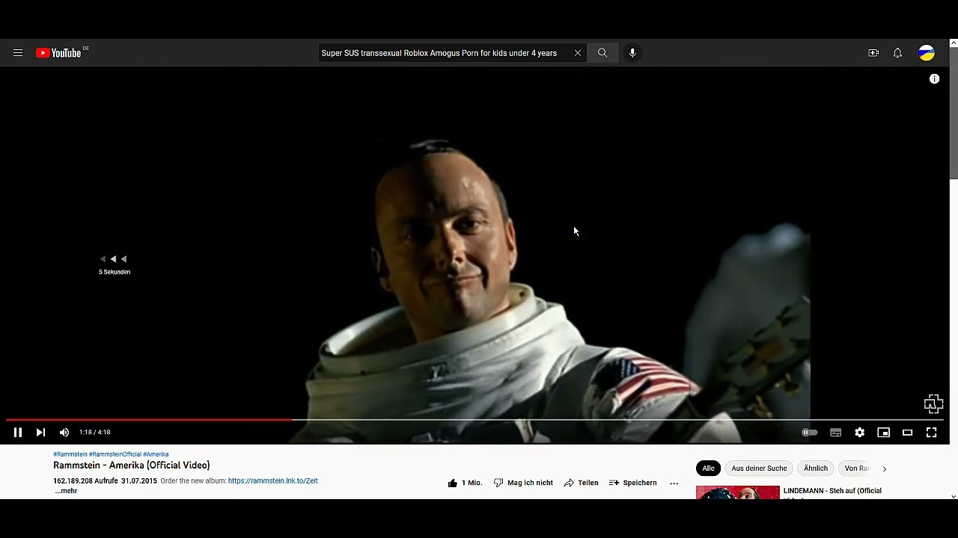Skip to the next video

(40, 432)
